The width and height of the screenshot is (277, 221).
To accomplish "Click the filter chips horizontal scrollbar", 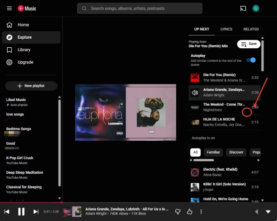I will point(203,160).
